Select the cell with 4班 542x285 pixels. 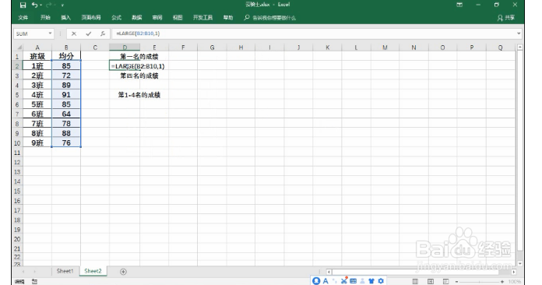(37, 95)
